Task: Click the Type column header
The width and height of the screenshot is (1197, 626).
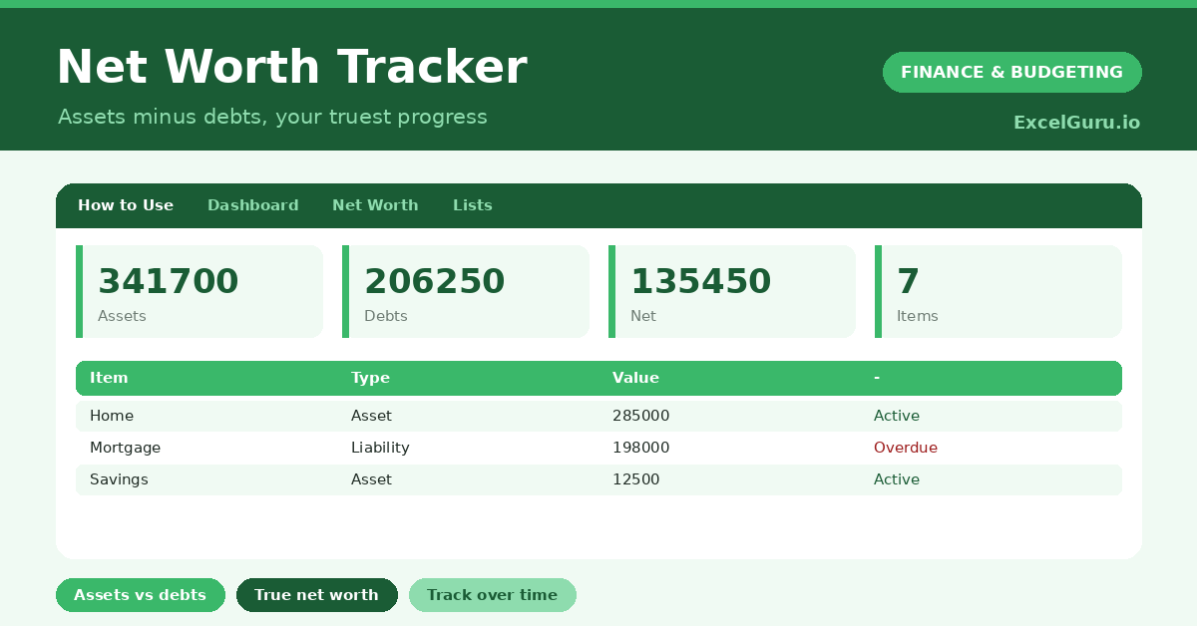Action: (370, 378)
